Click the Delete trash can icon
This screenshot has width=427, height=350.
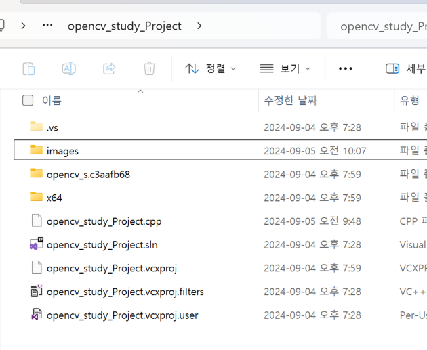click(149, 68)
